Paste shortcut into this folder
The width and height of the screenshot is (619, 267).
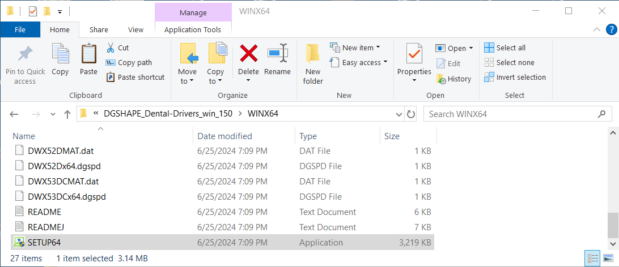tap(136, 77)
